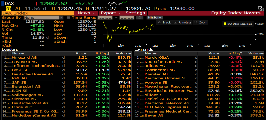This screenshot has height=120, width=266.
Task: Activate the Track crosshair tool on chart
Action: tap(164, 22)
